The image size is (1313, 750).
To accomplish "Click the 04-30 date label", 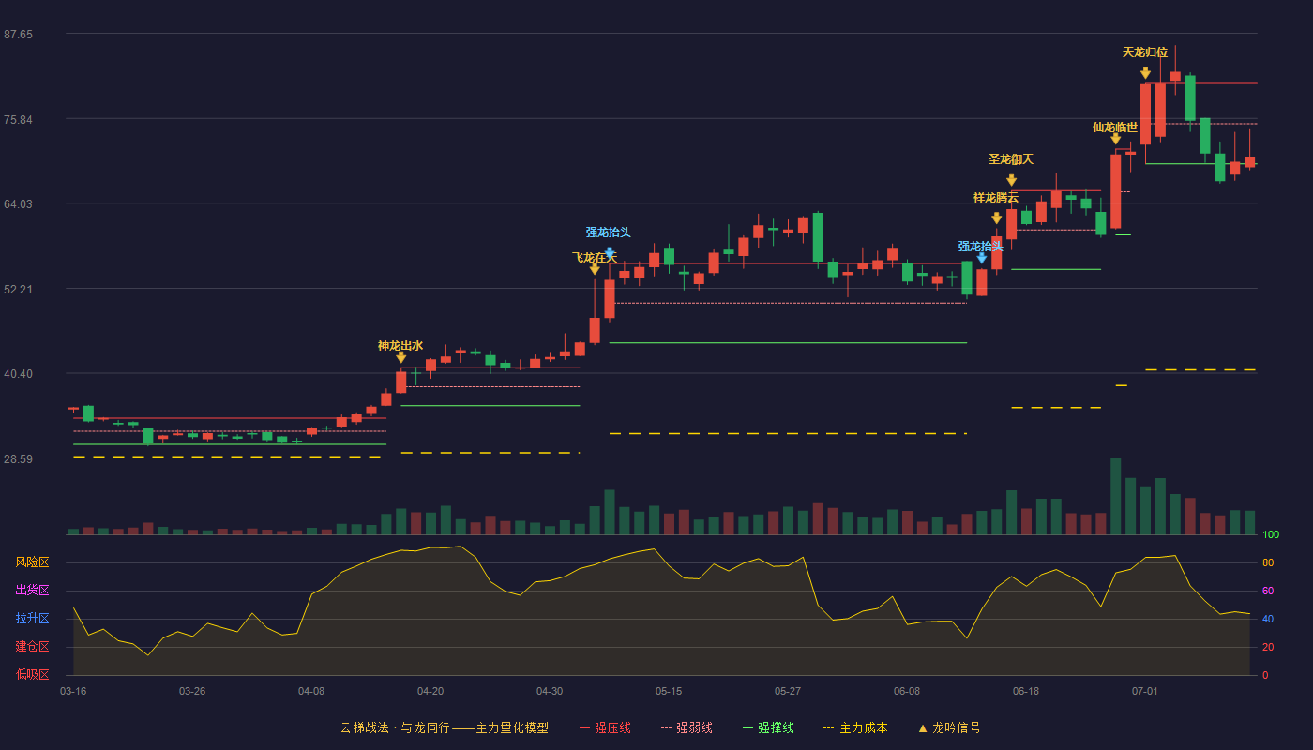I will pyautogui.click(x=550, y=691).
